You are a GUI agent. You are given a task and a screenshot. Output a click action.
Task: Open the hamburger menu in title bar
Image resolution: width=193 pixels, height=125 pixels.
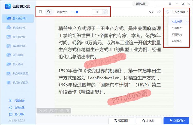tap(170, 4)
